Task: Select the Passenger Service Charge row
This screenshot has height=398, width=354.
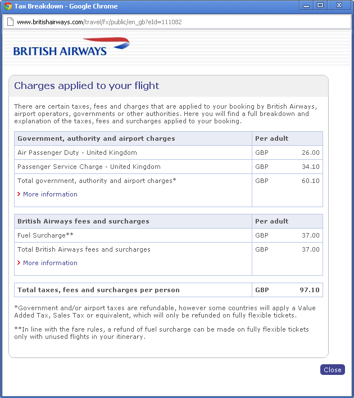Action: pos(89,167)
